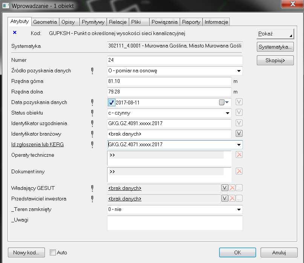
Task: Open _Teren zamknięty dropdown
Action: tap(239, 209)
